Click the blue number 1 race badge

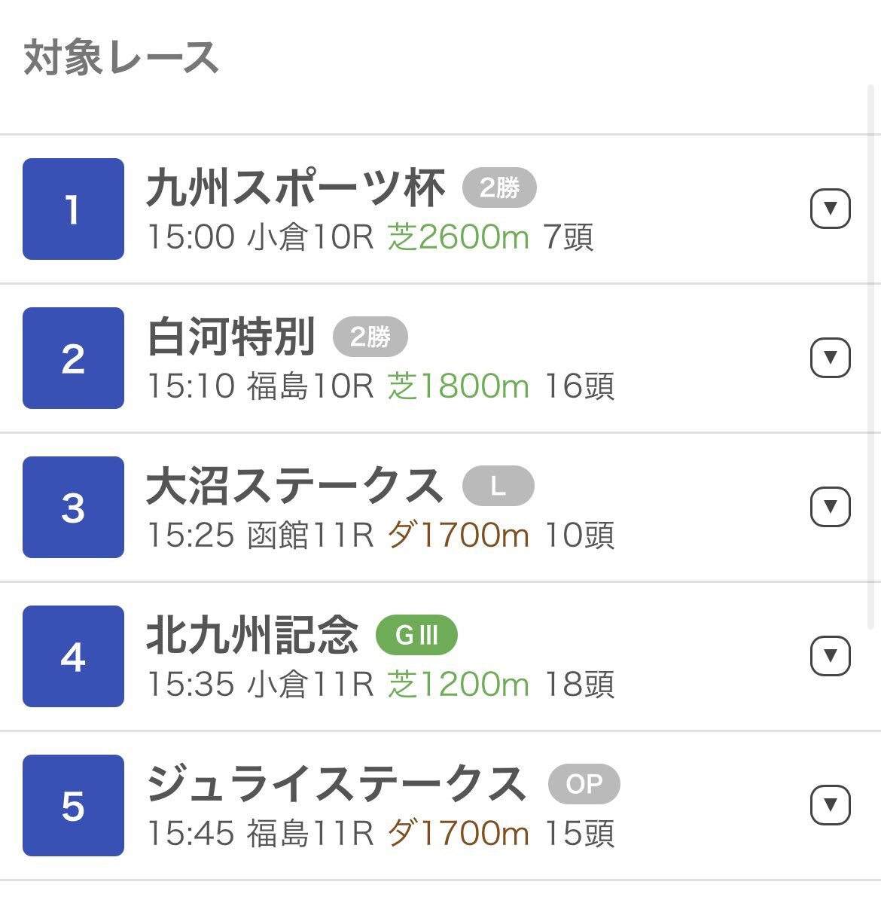click(x=74, y=209)
